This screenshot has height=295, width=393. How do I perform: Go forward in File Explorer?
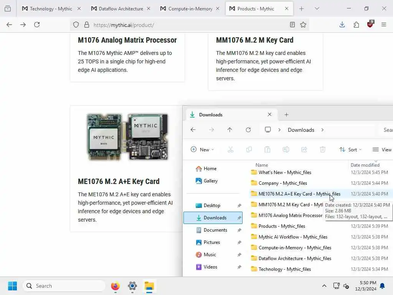[x=211, y=130]
